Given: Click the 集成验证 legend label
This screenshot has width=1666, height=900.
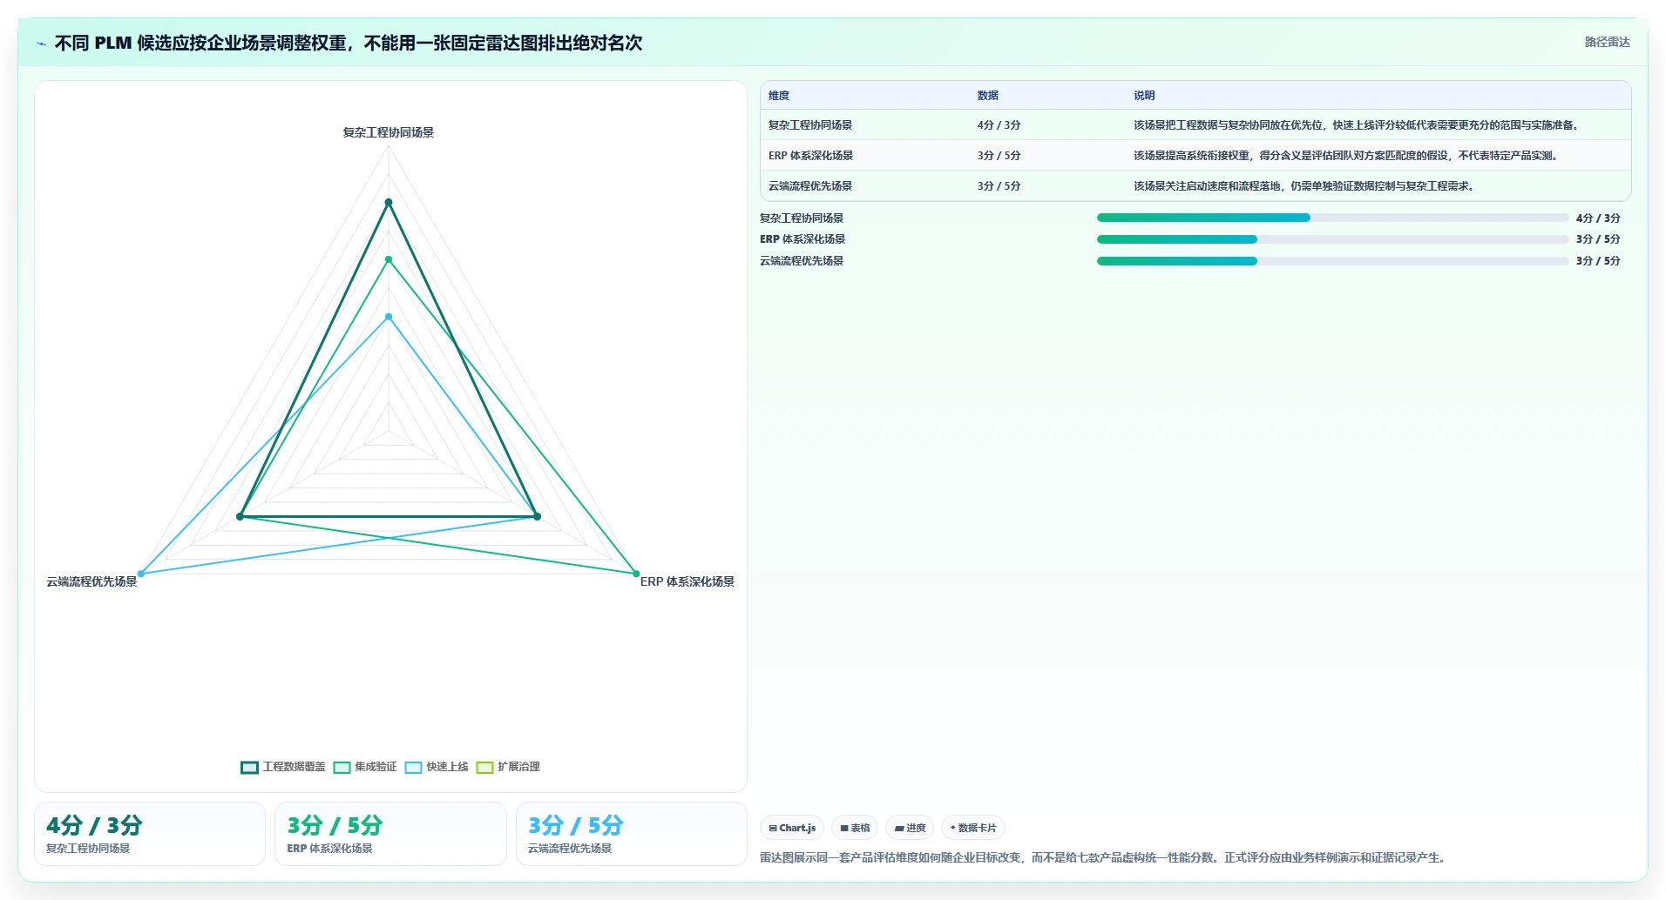Looking at the screenshot, I should pos(376,767).
